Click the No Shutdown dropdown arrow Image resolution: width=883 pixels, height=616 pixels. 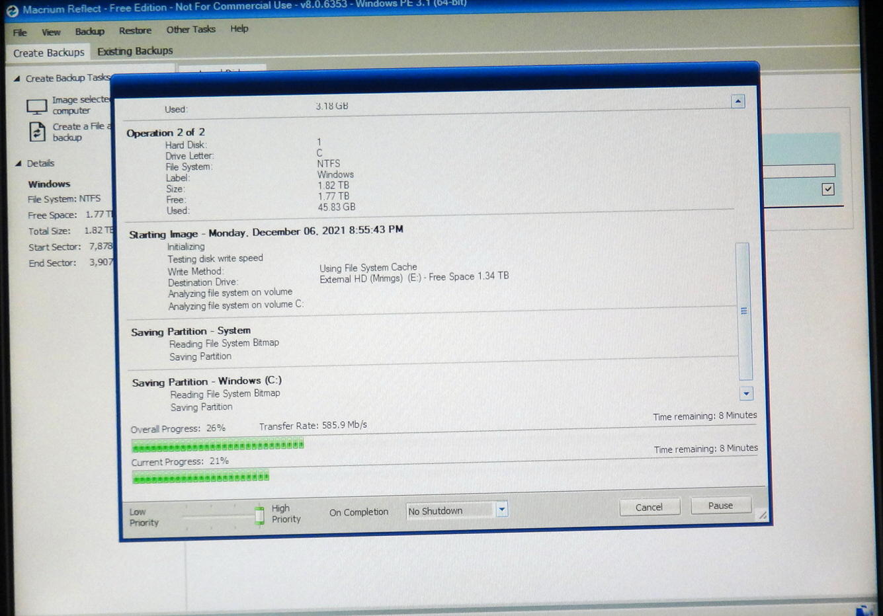click(502, 509)
